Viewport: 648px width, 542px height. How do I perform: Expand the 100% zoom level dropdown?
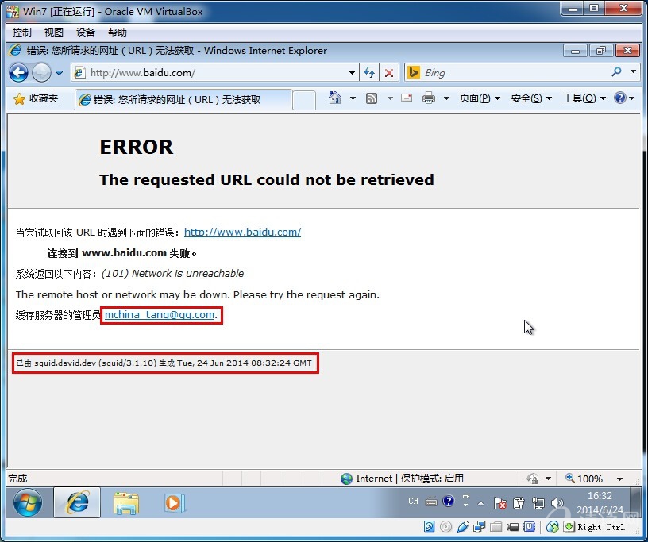619,479
